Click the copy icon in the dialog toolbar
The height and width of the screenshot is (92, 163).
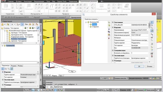[109, 32]
